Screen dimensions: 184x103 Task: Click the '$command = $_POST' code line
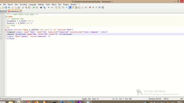pyautogui.click(x=20, y=21)
